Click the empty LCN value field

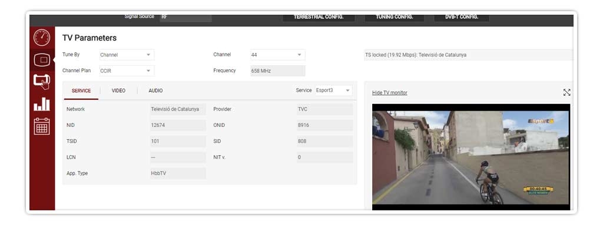[x=178, y=157]
